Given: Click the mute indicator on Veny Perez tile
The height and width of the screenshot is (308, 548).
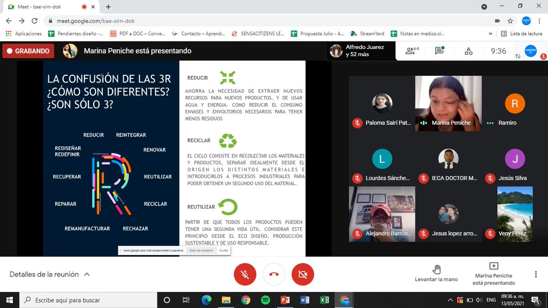Looking at the screenshot, I should click(490, 234).
